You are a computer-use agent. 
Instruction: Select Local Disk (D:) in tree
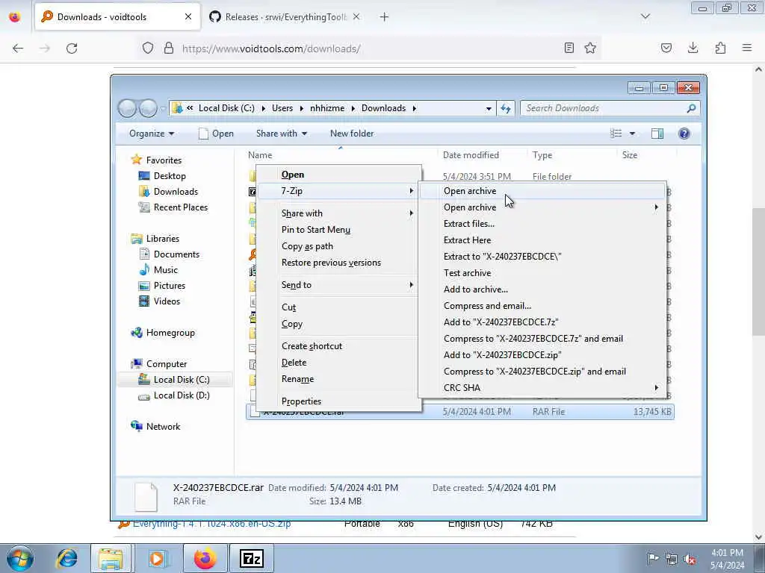click(182, 395)
